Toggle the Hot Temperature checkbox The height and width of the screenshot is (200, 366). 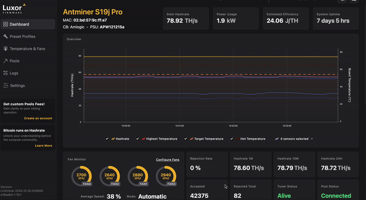click(231, 139)
